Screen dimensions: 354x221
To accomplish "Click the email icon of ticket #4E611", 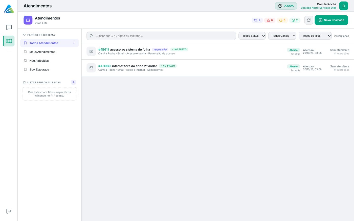I will [91, 52].
